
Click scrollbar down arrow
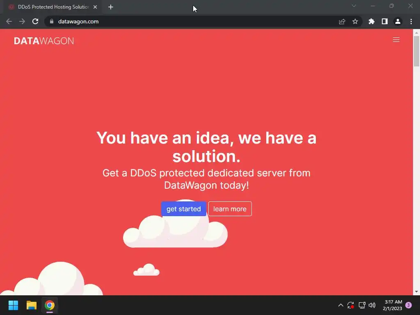point(416,292)
